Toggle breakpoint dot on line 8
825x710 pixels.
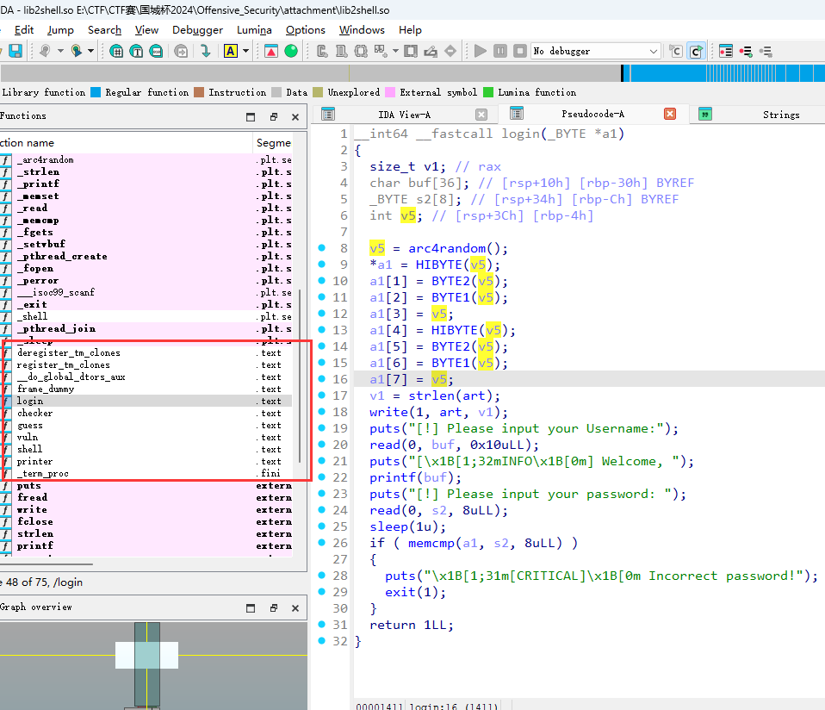(322, 248)
